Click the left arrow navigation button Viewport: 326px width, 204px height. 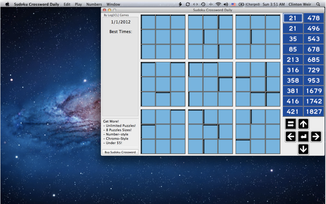(x=290, y=137)
